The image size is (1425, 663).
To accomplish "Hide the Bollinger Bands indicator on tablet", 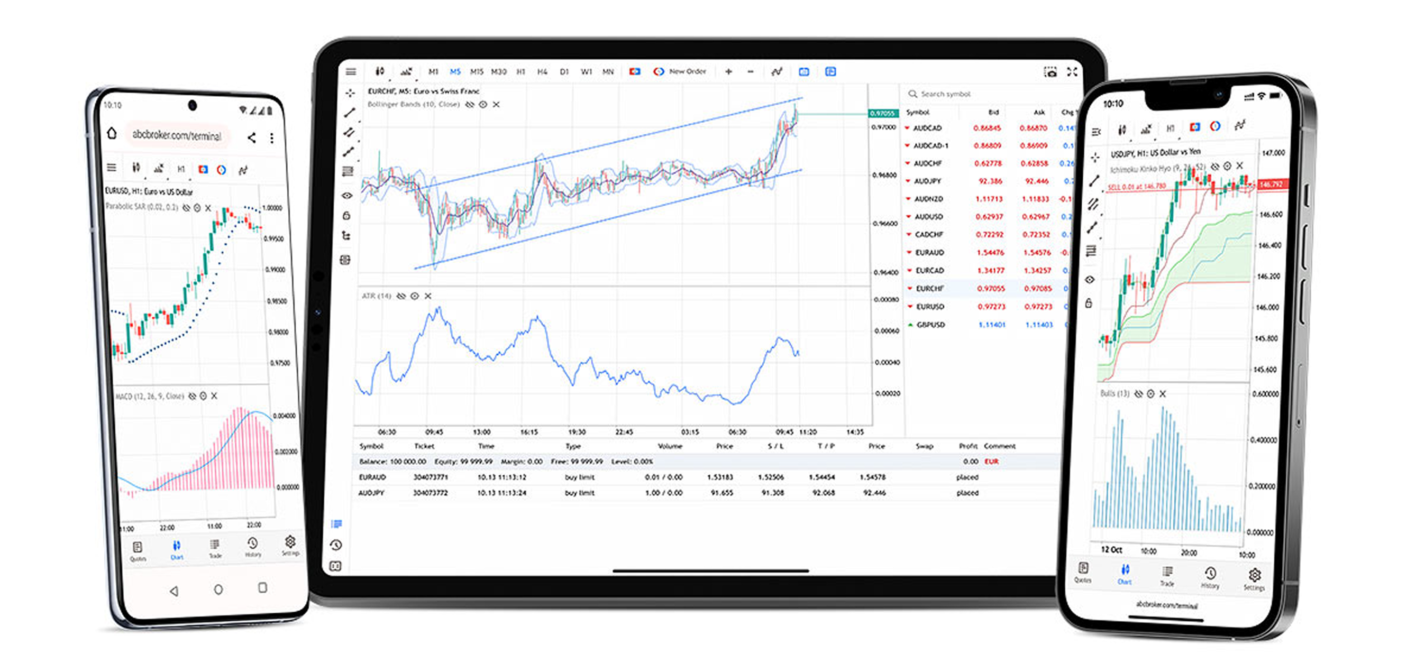I will click(470, 105).
